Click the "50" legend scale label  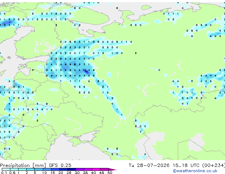tap(110, 173)
